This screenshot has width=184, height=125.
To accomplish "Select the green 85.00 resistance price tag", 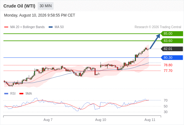I will click(172, 34).
